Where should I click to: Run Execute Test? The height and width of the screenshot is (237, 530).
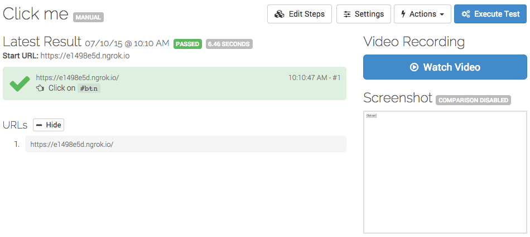coord(490,14)
